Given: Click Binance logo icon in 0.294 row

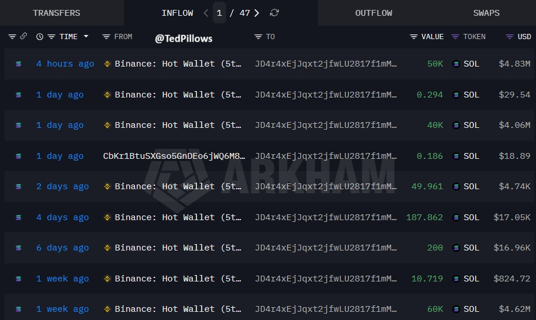Looking at the screenshot, I should click(x=107, y=95).
